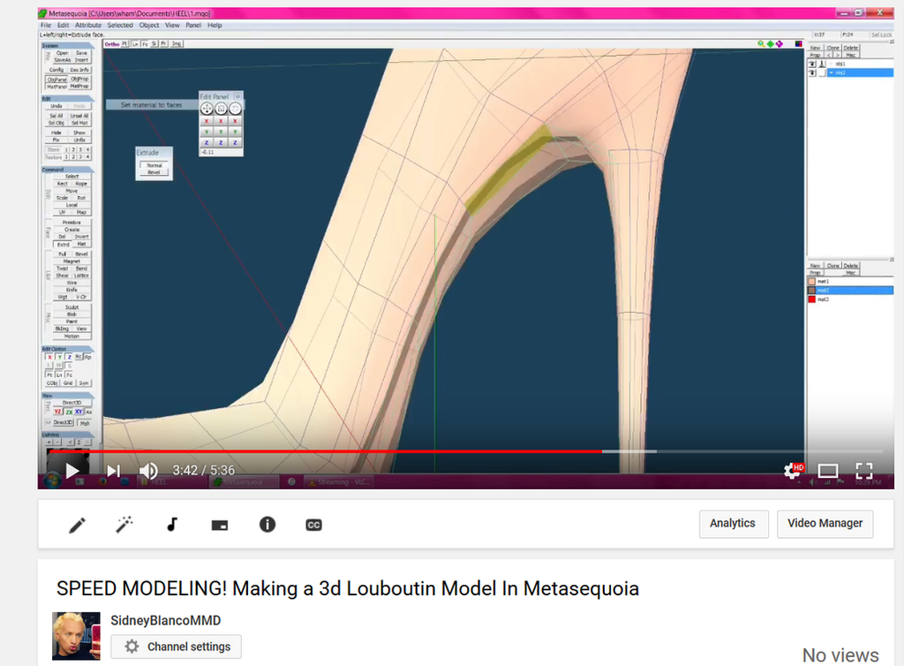Screen dimensions: 904x666
Task: Expand the obj1 tree arrow
Action: [x=831, y=64]
